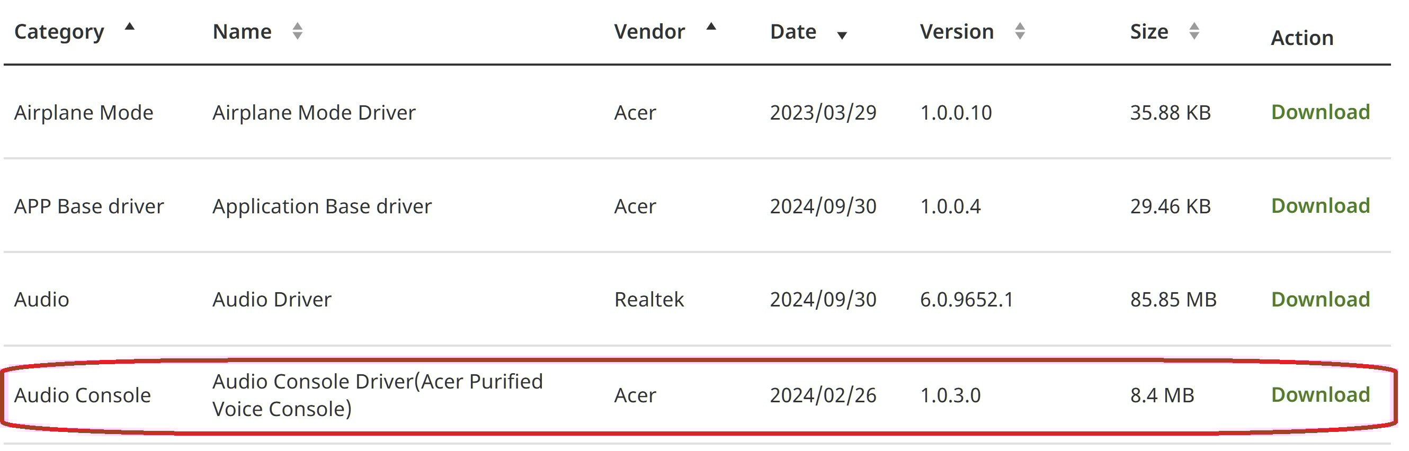Select the Name column header text
Viewport: 1409px width, 451px height.
(x=242, y=32)
